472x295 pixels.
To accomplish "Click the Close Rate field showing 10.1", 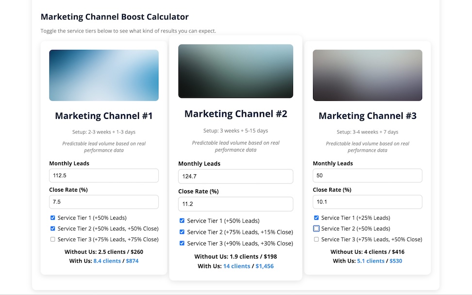I will [x=367, y=201].
